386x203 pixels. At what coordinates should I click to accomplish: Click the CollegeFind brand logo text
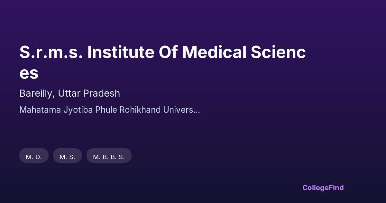click(323, 188)
